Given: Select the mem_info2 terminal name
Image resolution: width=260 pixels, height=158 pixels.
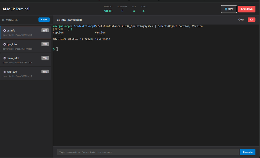Looking at the screenshot, I should click(13, 58).
